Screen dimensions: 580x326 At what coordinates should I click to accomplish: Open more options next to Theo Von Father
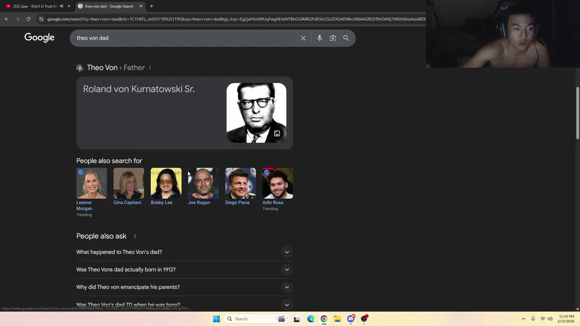point(150,68)
